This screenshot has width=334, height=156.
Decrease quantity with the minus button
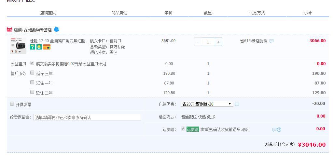click(198, 42)
